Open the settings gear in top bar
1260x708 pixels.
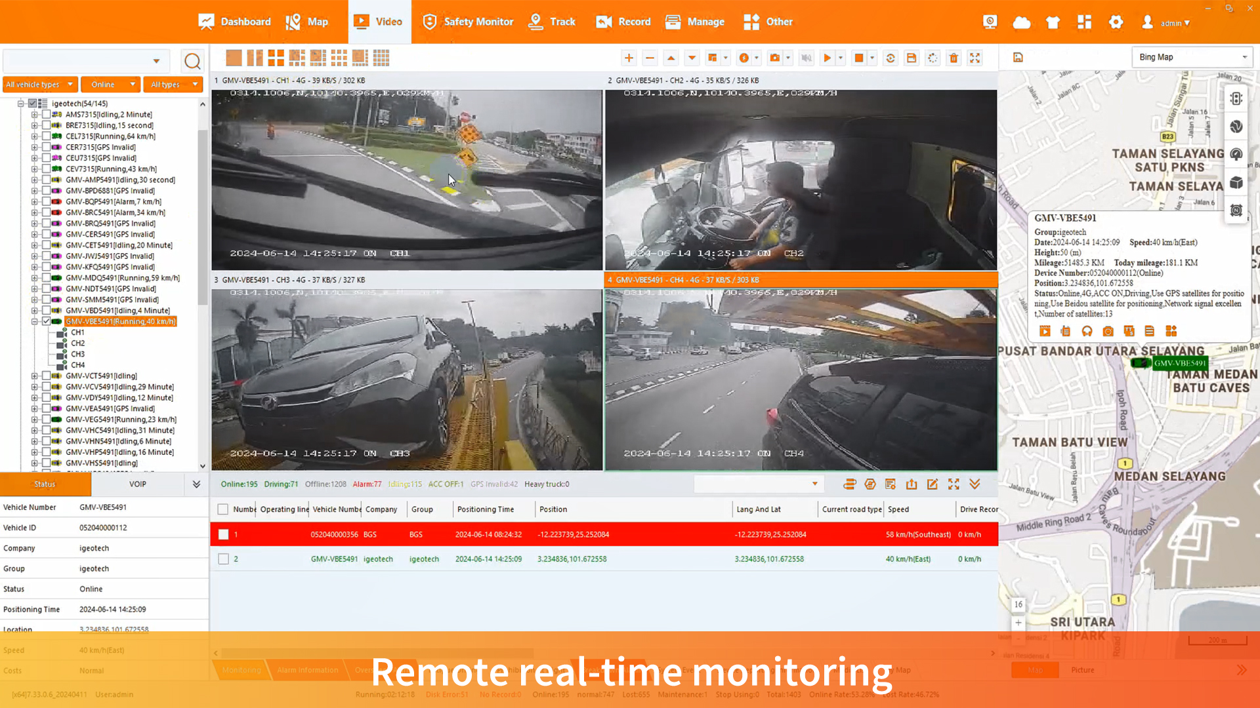[1116, 22]
